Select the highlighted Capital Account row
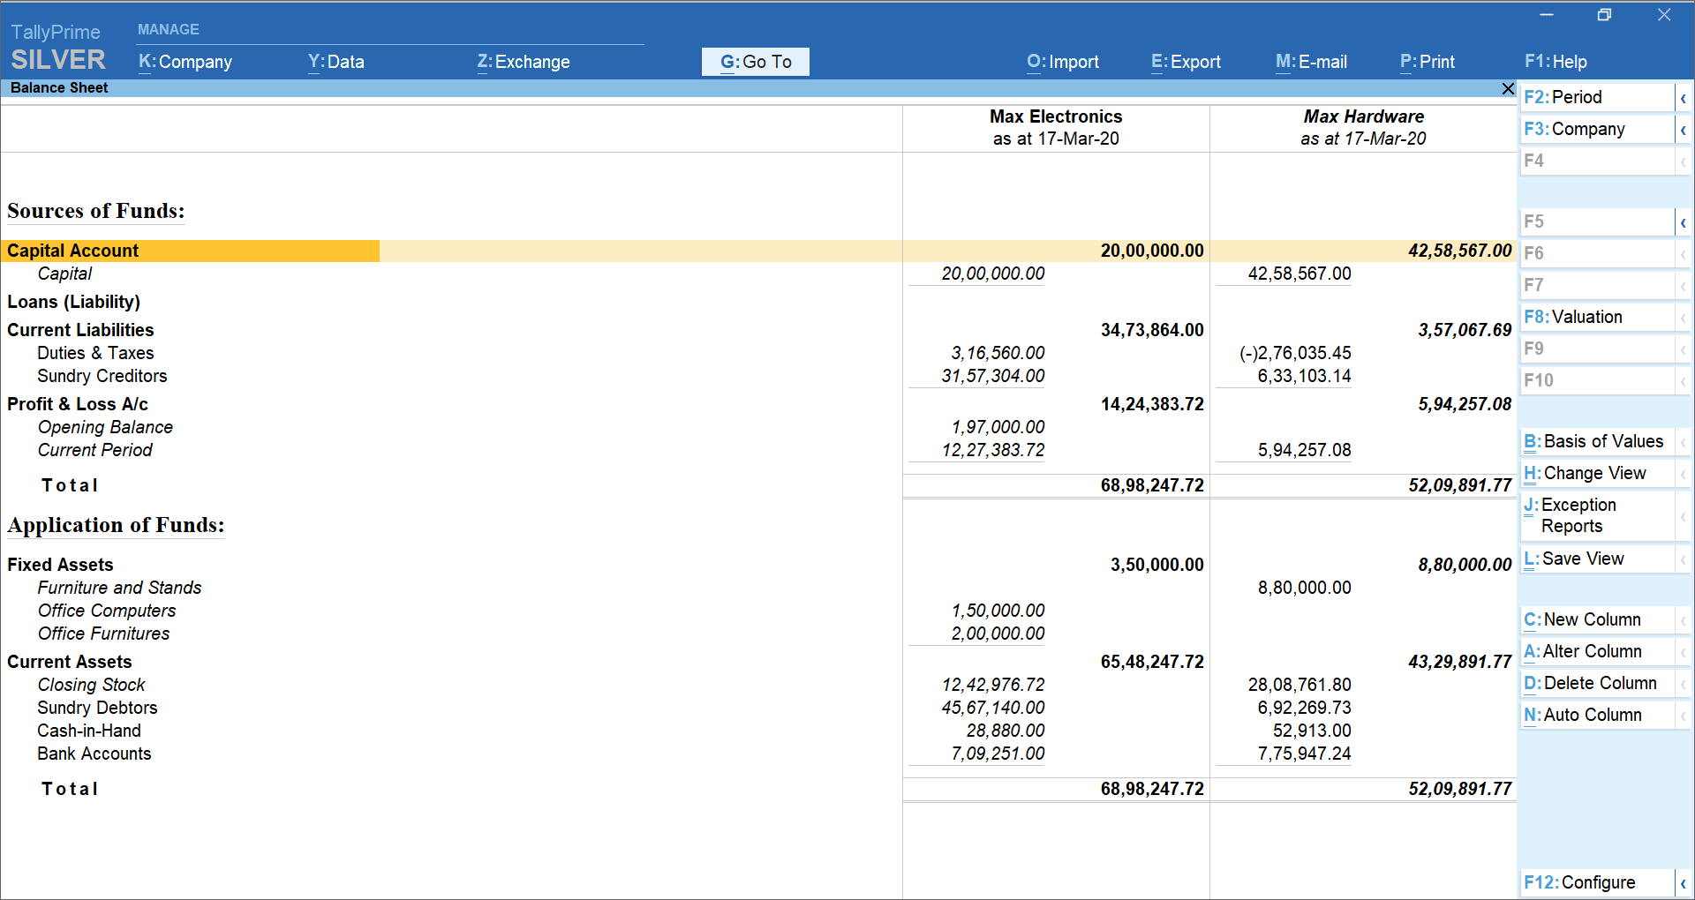The image size is (1695, 900). (x=190, y=251)
